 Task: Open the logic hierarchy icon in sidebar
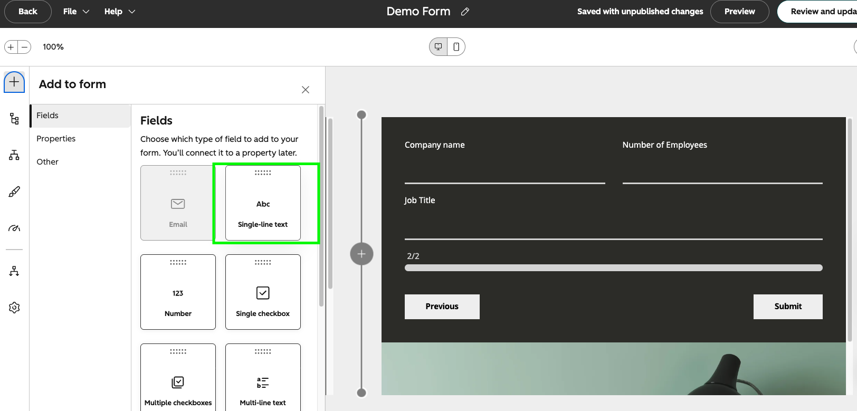(14, 155)
